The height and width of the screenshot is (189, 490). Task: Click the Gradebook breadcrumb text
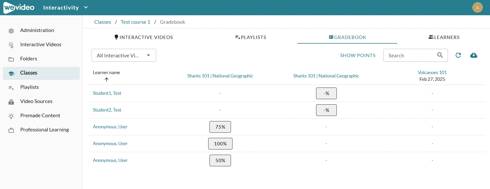173,22
